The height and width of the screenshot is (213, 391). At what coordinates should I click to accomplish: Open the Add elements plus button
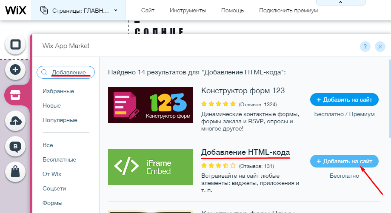click(x=15, y=69)
